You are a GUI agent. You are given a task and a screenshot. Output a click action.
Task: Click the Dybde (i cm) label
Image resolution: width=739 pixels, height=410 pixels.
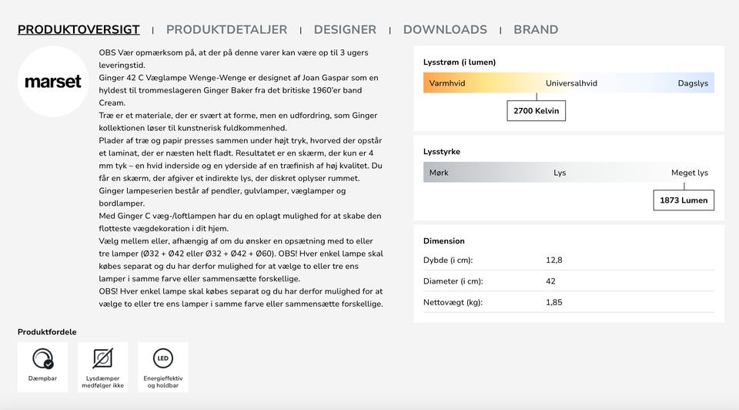click(448, 260)
